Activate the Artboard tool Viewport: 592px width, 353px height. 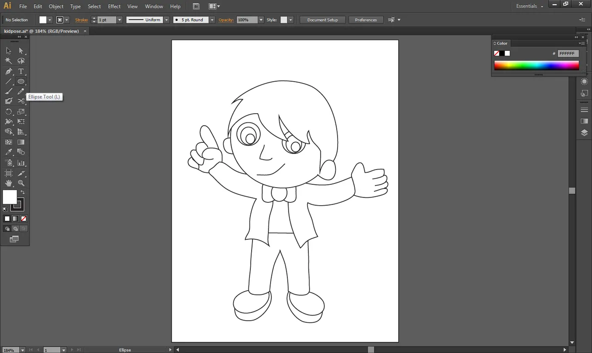click(x=8, y=173)
